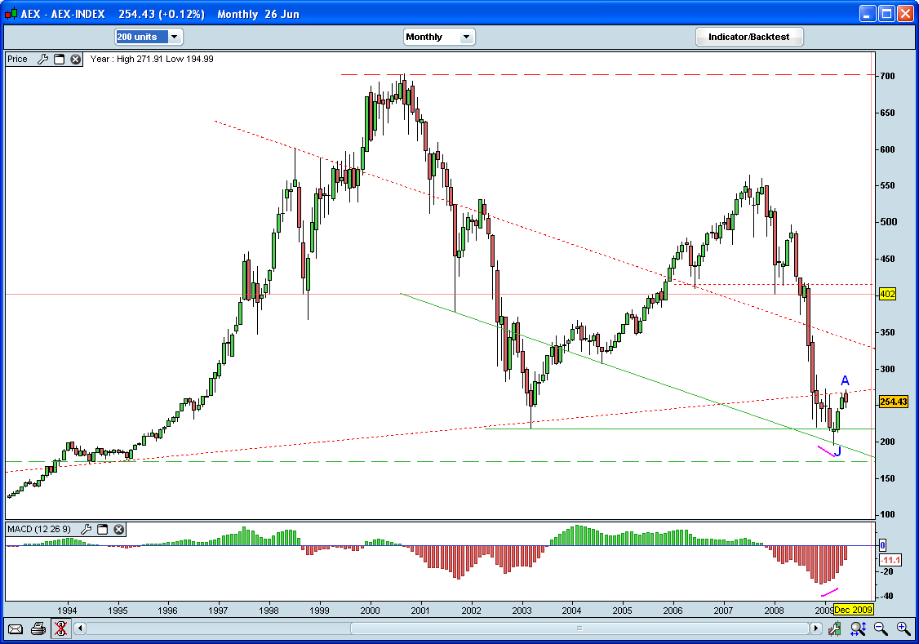
Task: Click the magnifier with vertical arrows icon
Action: coord(858,628)
